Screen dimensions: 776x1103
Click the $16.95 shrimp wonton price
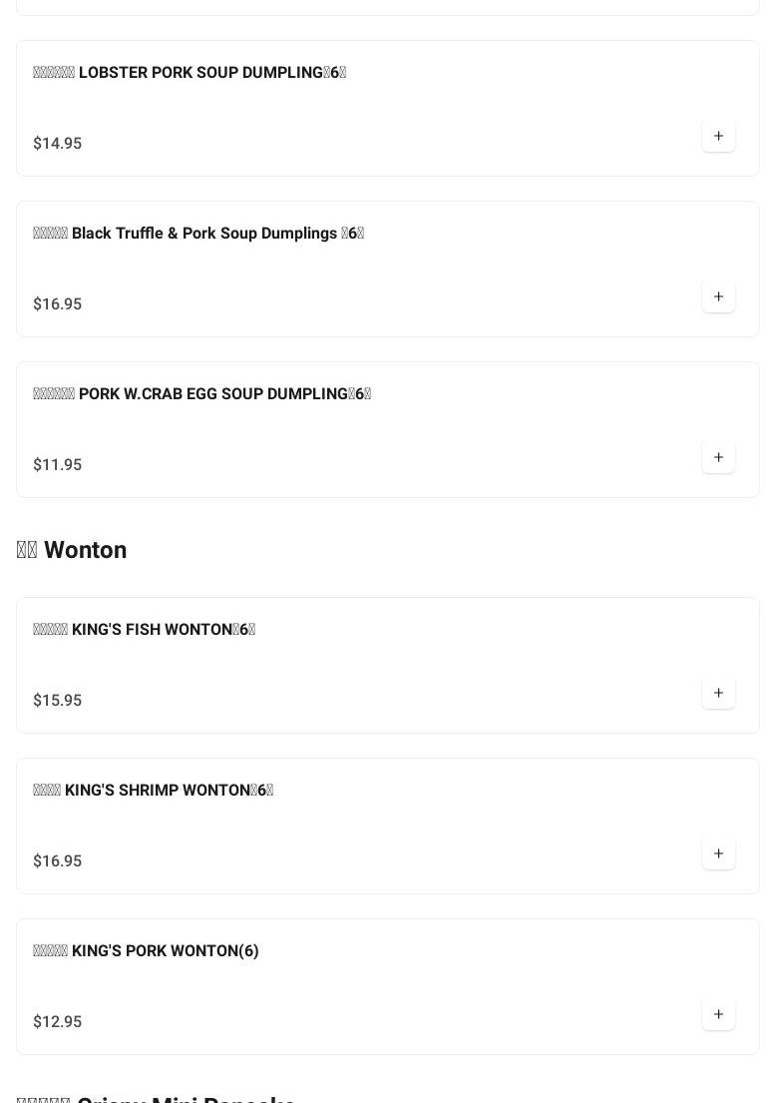58,861
